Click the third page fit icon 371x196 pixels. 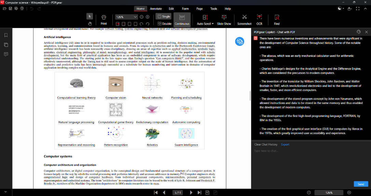[x=129, y=24]
